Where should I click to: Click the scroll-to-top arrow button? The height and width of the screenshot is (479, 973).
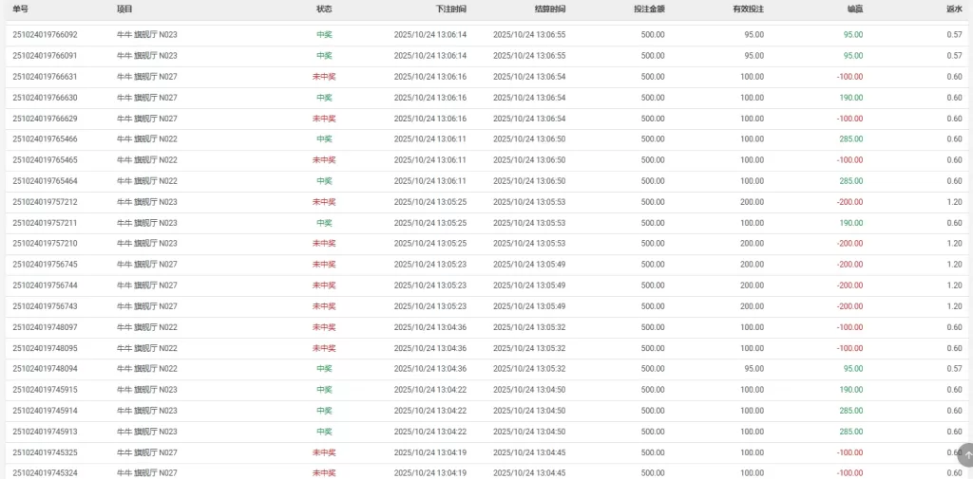(x=966, y=454)
